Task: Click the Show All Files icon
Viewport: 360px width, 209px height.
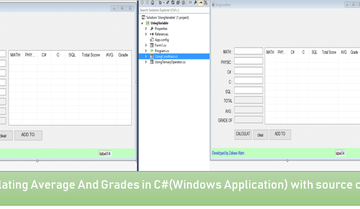Action: [183, 2]
